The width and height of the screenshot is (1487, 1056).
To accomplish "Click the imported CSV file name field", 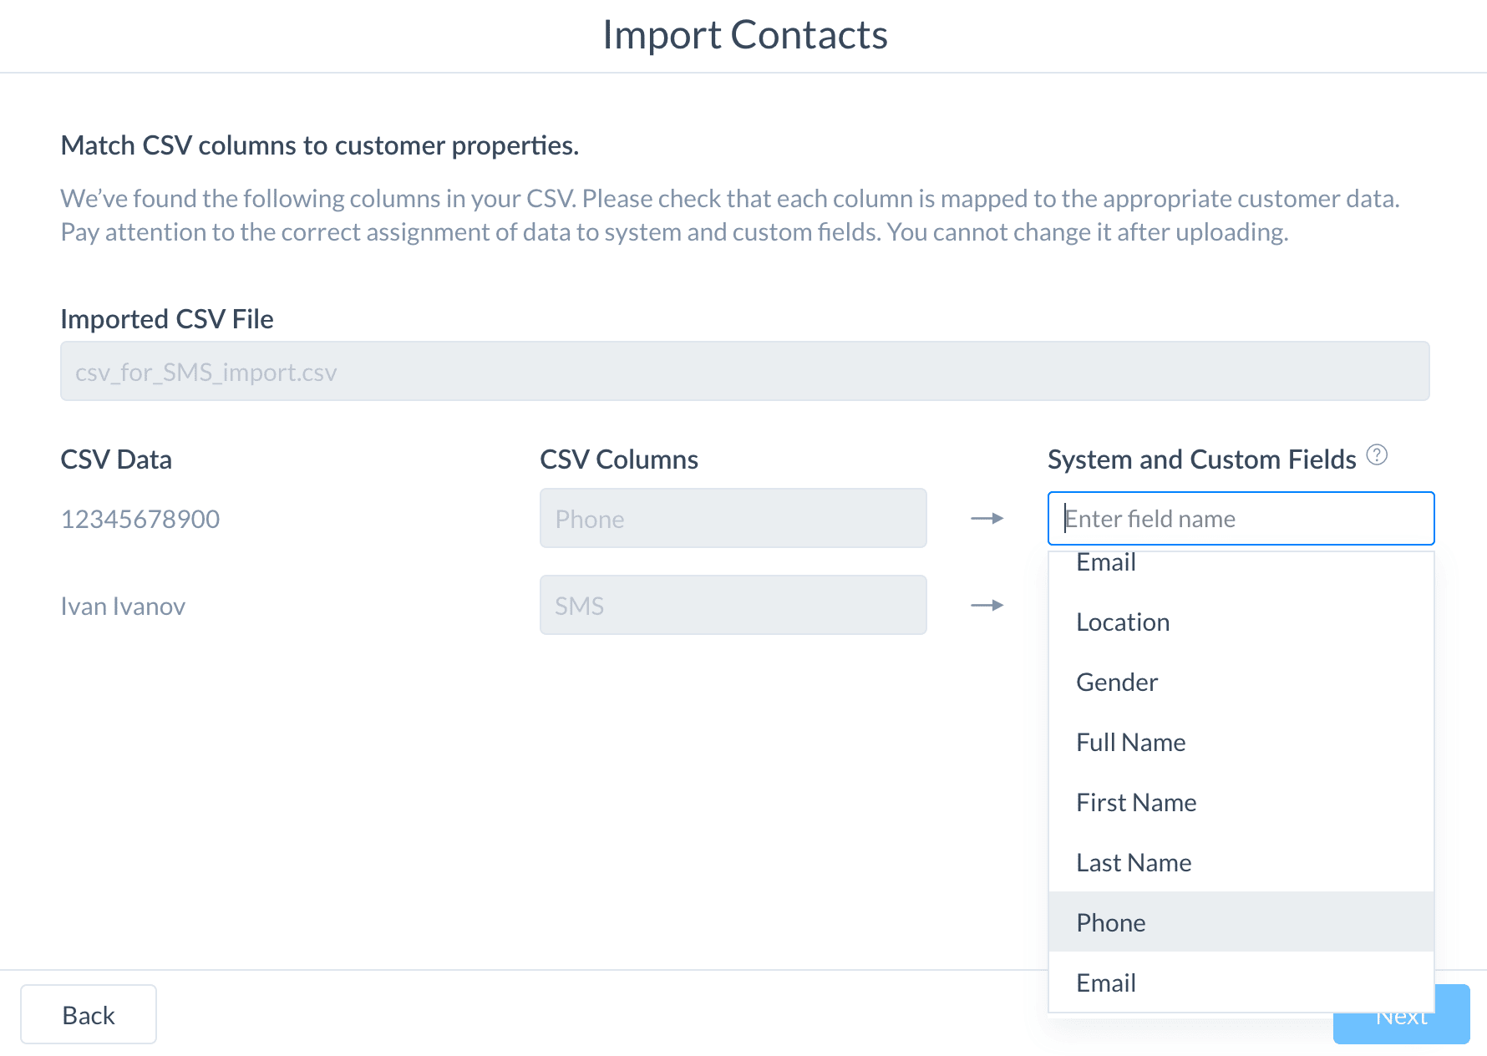I will coord(745,371).
